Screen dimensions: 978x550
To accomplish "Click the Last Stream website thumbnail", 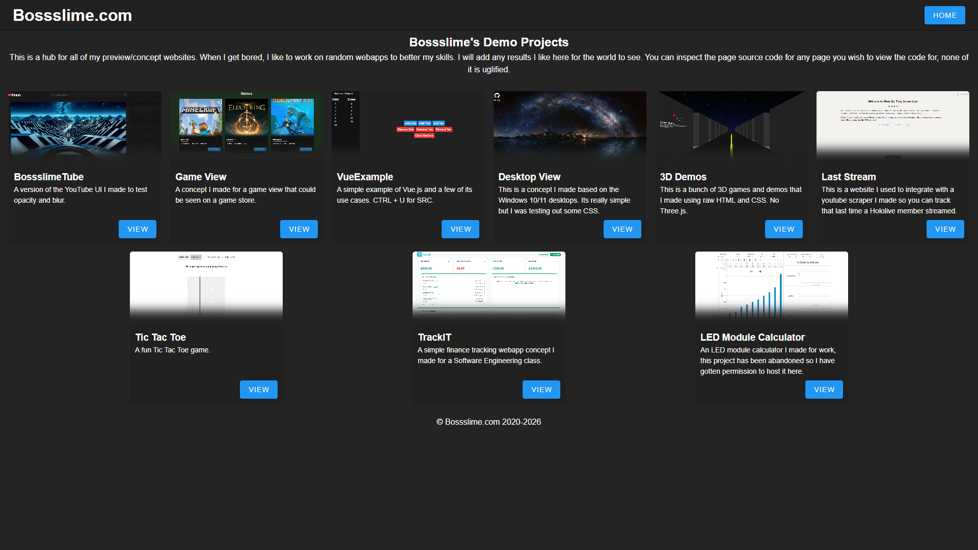I will click(892, 125).
